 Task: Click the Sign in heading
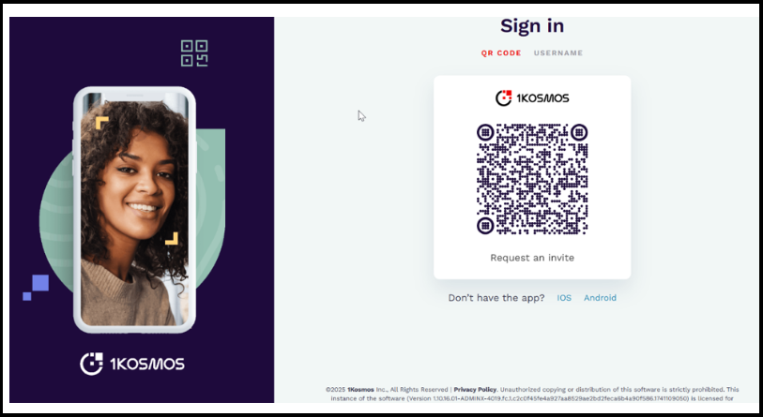click(532, 25)
